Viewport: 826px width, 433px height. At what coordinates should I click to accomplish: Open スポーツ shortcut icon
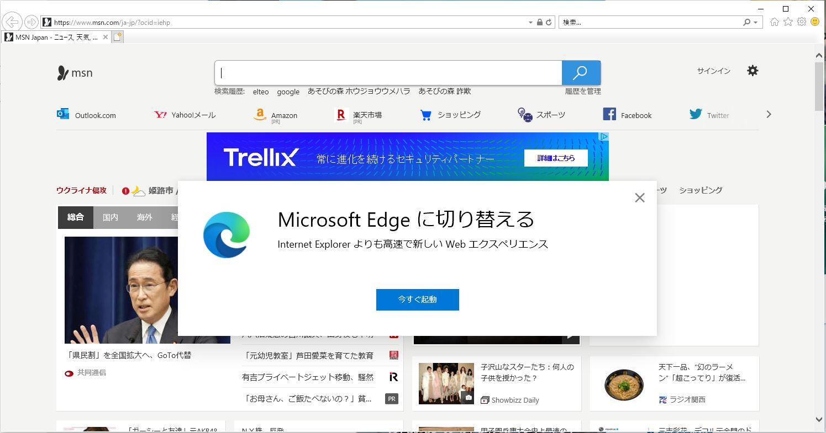pos(525,115)
